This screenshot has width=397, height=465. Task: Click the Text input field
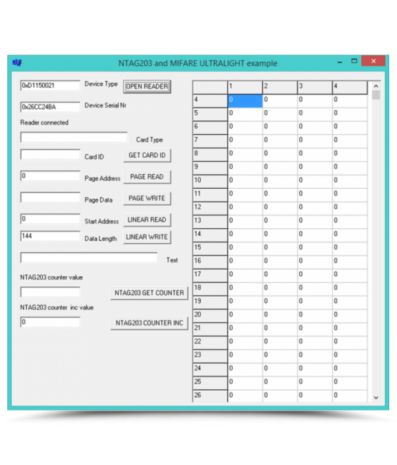pyautogui.click(x=89, y=258)
